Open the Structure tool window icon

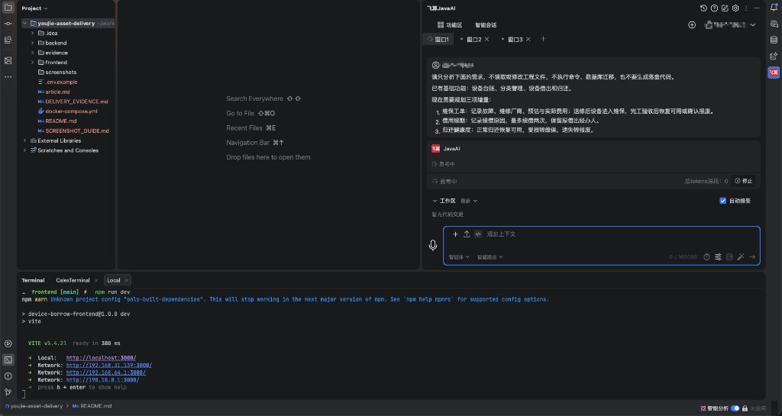[8, 60]
